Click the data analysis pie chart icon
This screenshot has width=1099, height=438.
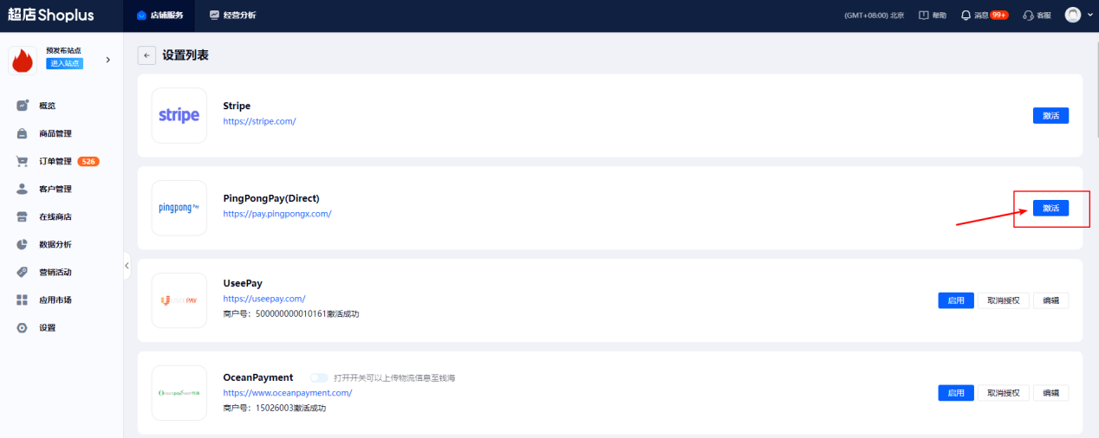(23, 244)
